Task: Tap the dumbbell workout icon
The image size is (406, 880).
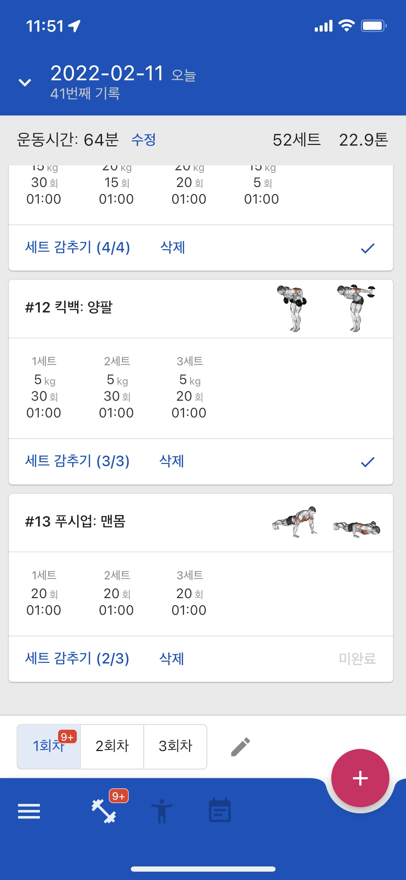Action: click(x=104, y=811)
